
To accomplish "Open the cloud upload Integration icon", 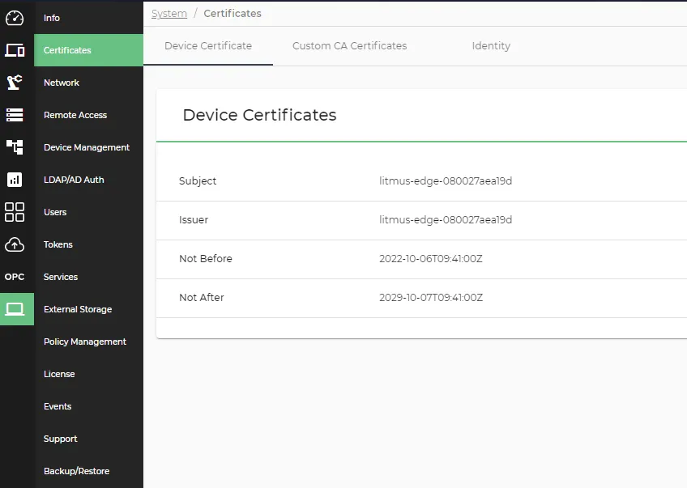I will coord(15,244).
